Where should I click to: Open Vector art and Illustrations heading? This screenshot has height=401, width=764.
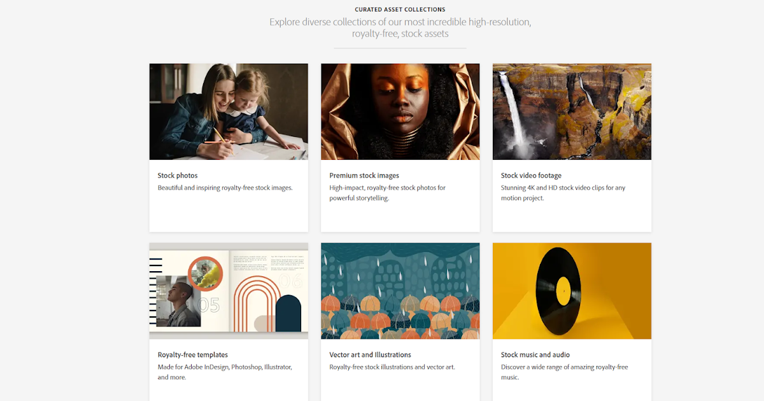[x=370, y=355]
